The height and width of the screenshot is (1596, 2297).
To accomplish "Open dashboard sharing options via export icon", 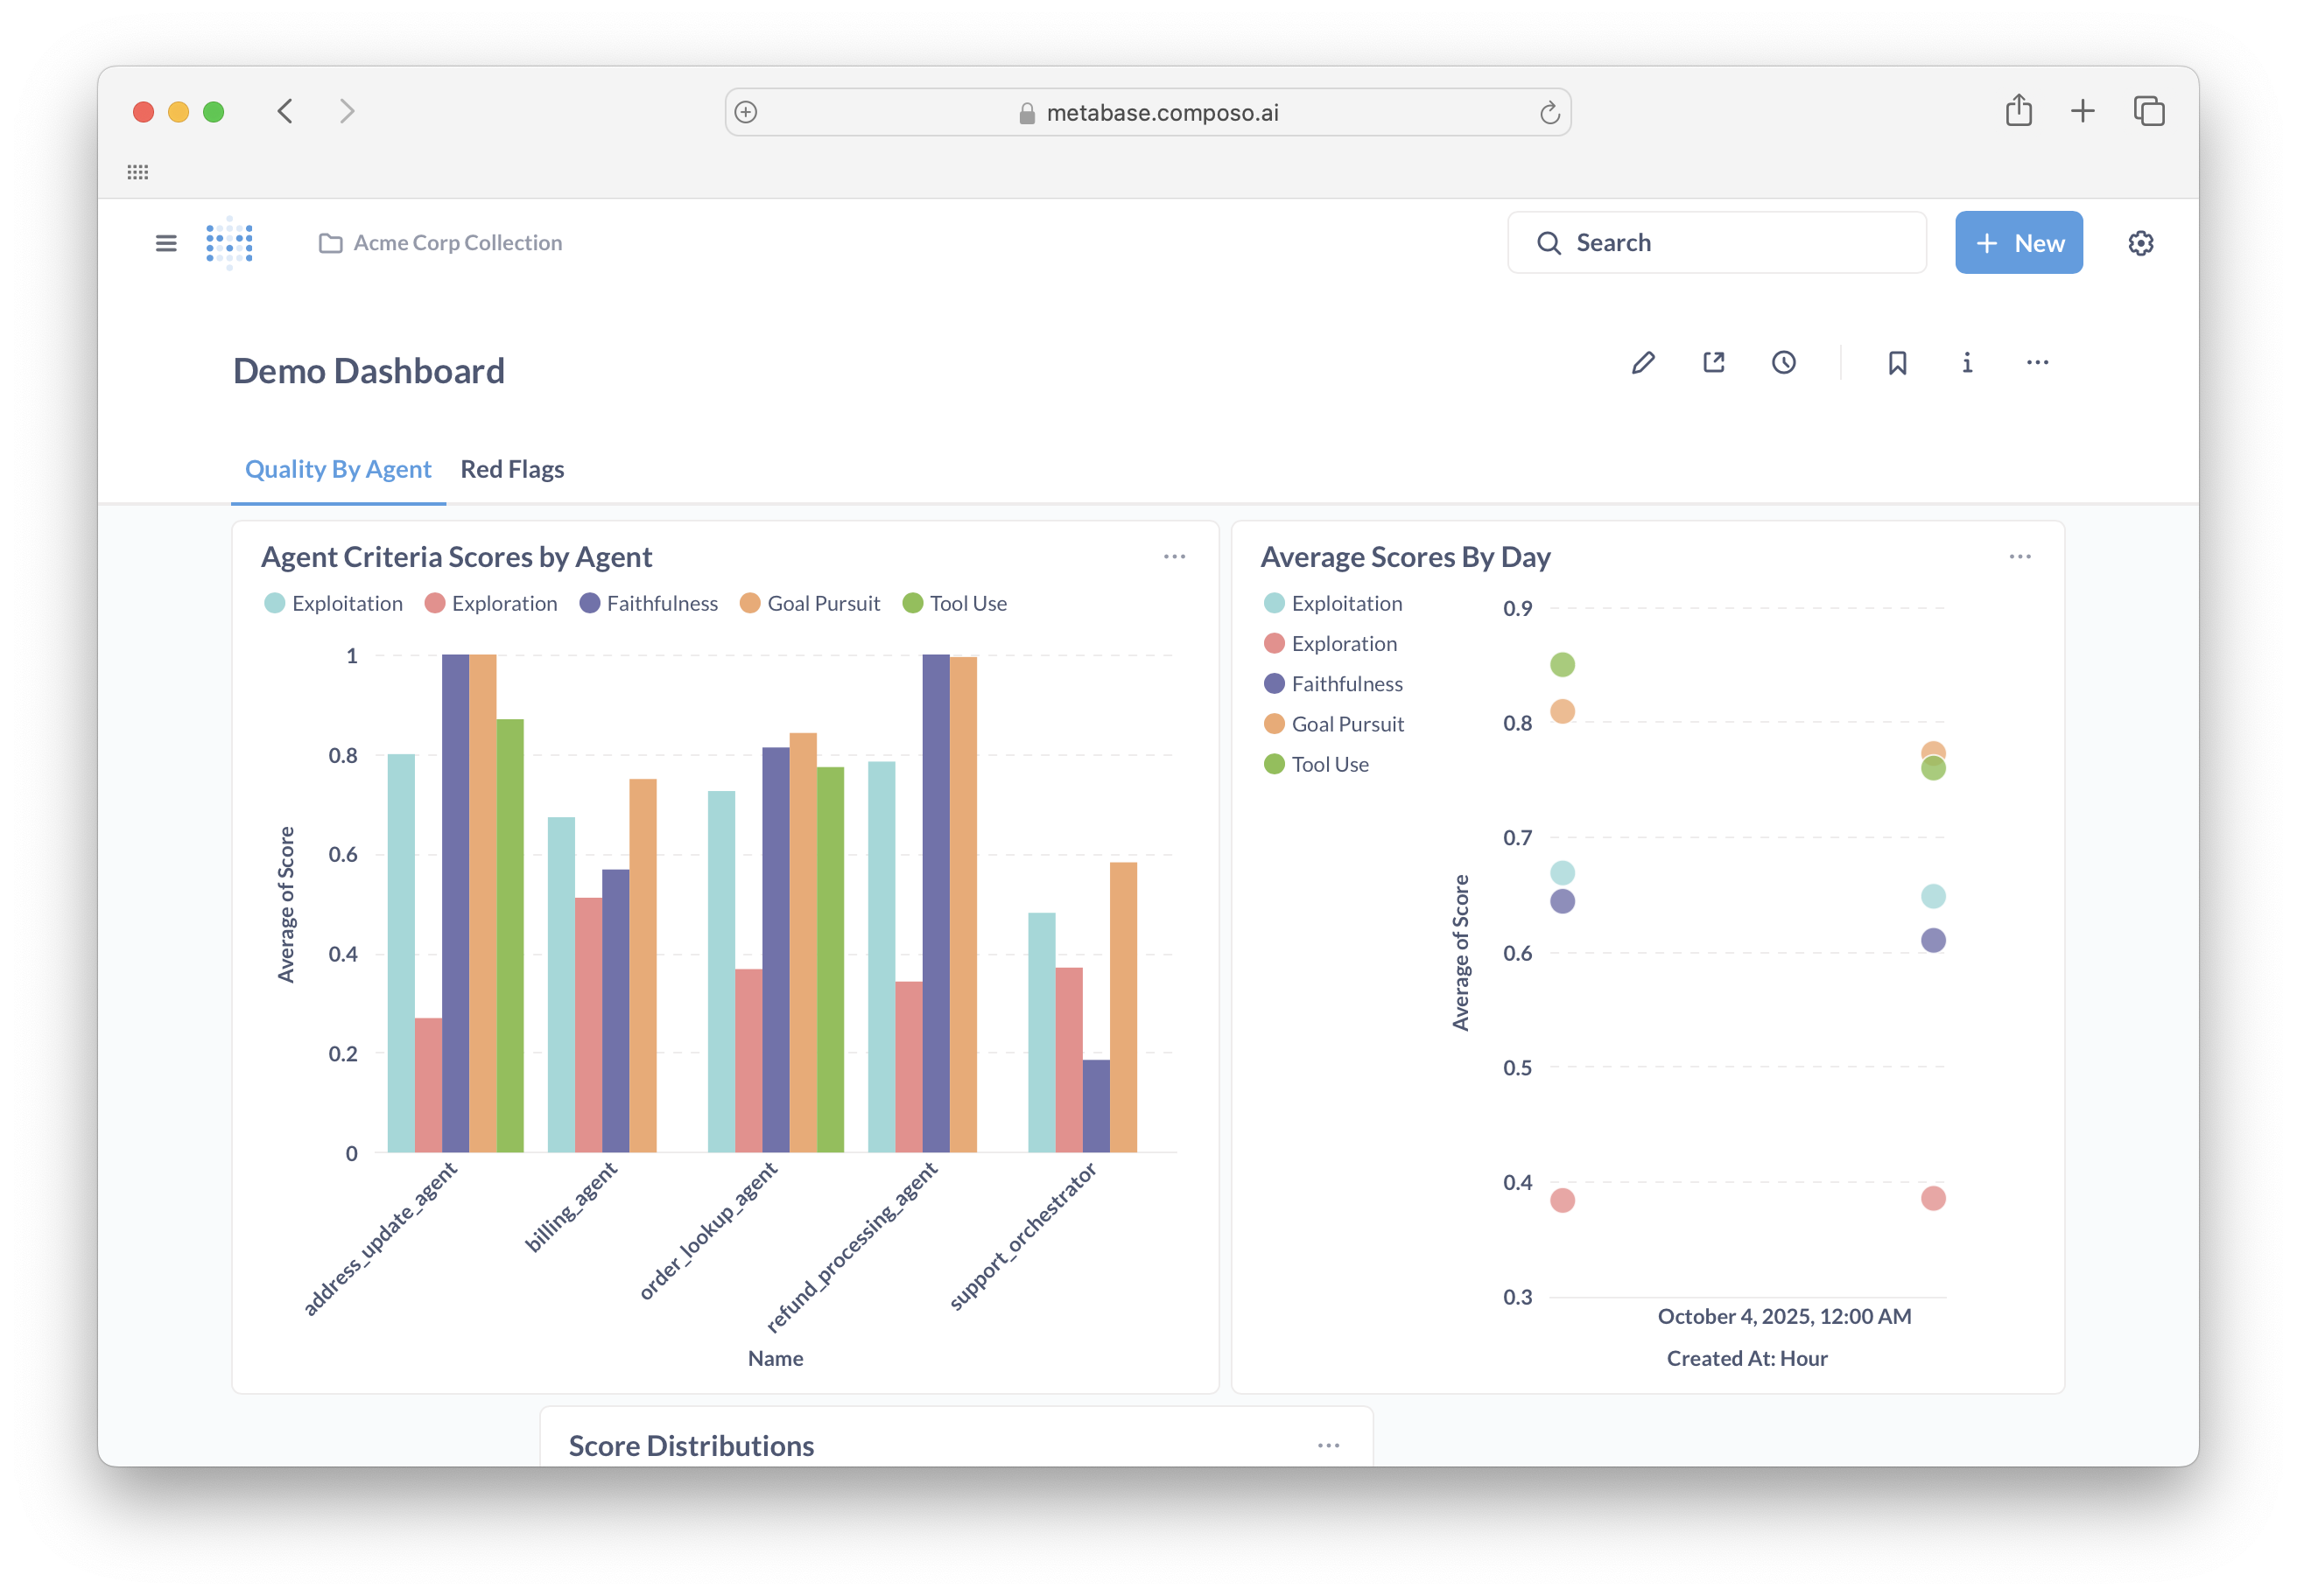I will pyautogui.click(x=1713, y=362).
